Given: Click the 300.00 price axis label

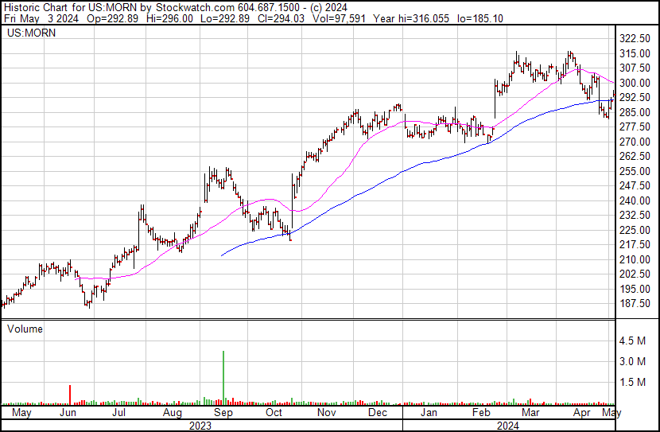Looking at the screenshot, I should pyautogui.click(x=638, y=83).
